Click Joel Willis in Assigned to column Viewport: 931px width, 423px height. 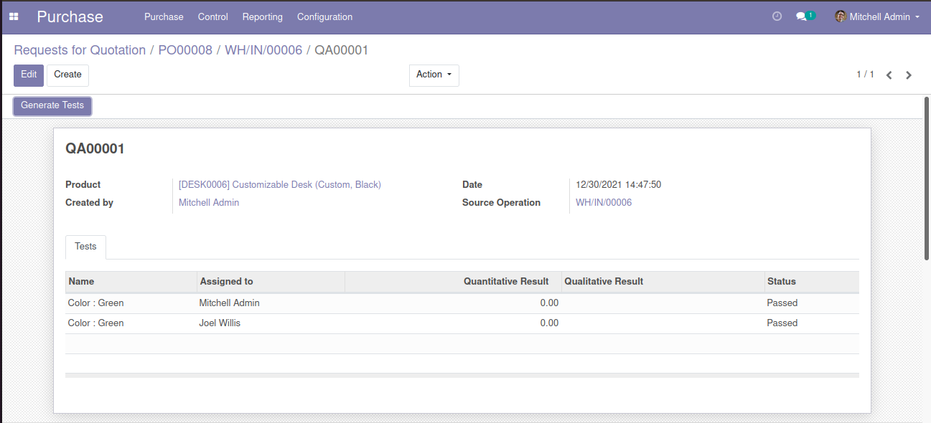[220, 323]
